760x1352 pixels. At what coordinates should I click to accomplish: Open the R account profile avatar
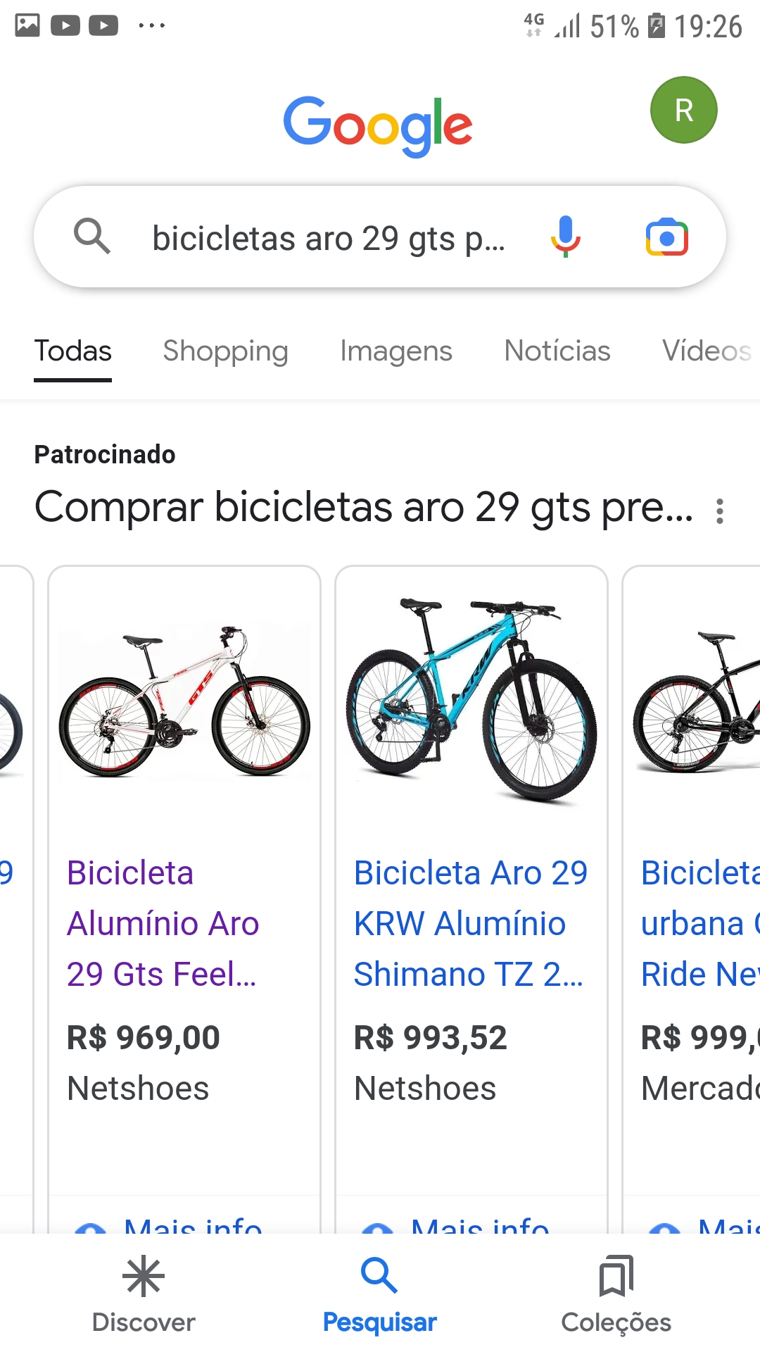tap(683, 110)
